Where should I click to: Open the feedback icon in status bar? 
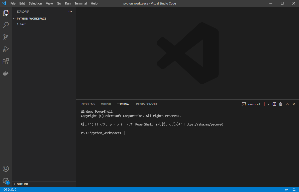tap(286, 189)
